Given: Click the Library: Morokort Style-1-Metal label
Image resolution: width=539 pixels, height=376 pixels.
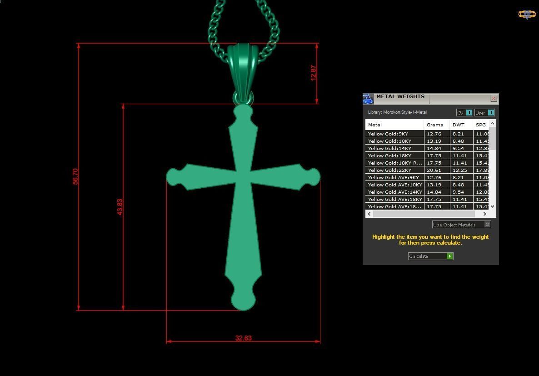Looking at the screenshot, I should coord(397,112).
